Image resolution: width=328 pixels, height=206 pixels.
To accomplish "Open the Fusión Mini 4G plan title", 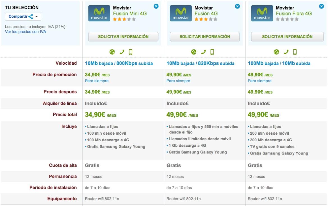I will click(130, 13).
